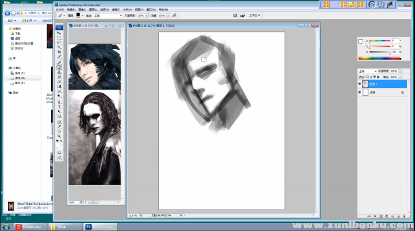
Task: Select the Move tool in the toolbox
Action: pos(59,33)
